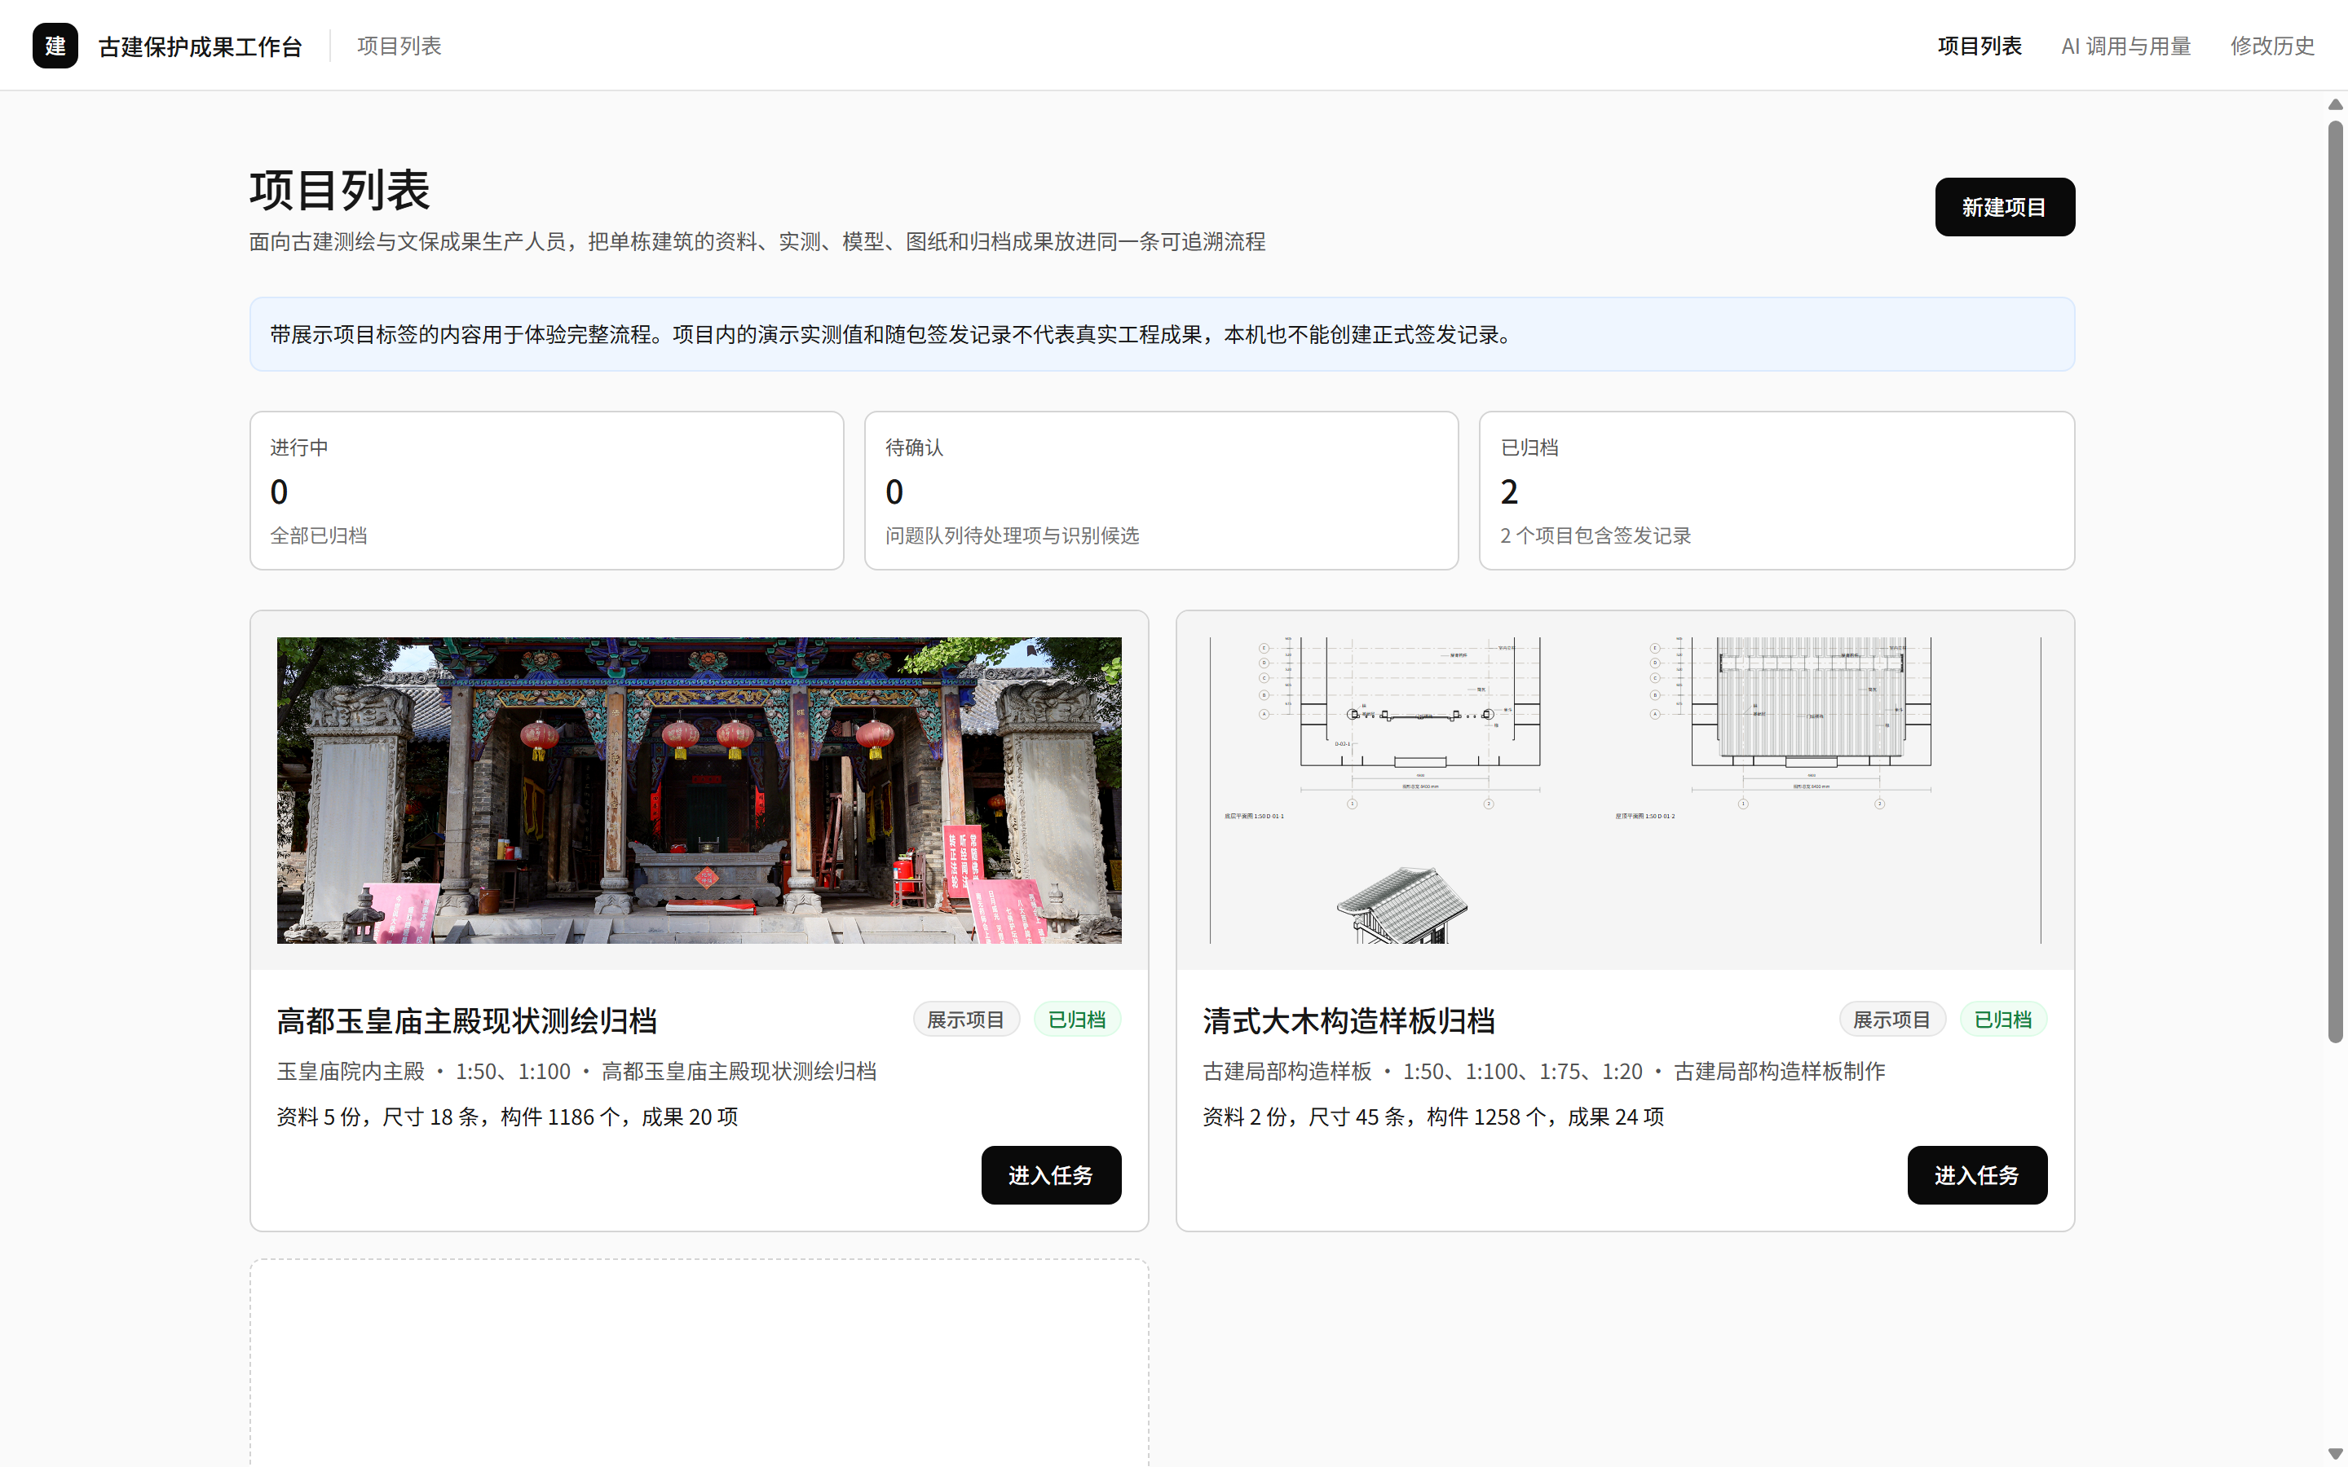The image size is (2348, 1467).
Task: Click the 高都玉皇庙主殿现状测绘归档 project title
Action: point(466,1020)
